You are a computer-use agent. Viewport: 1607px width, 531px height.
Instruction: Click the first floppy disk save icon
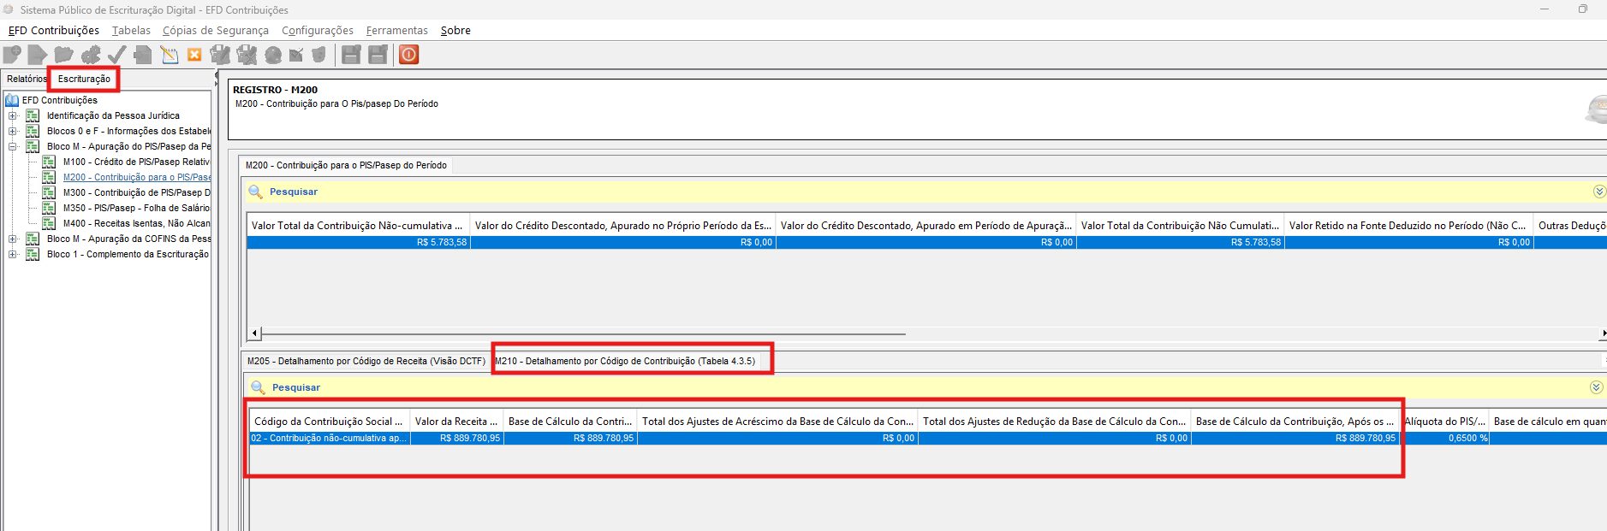click(351, 56)
